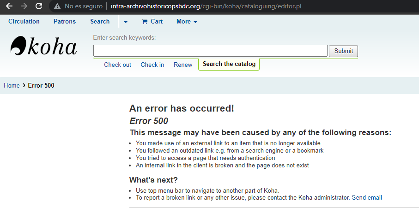
Task: Open the Circulation menu item
Action: tap(24, 22)
